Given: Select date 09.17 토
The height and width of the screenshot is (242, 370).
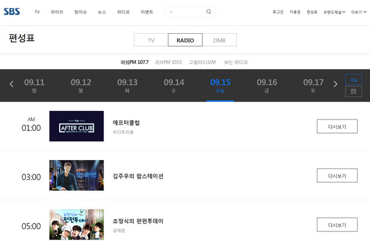Looking at the screenshot, I should (x=313, y=86).
